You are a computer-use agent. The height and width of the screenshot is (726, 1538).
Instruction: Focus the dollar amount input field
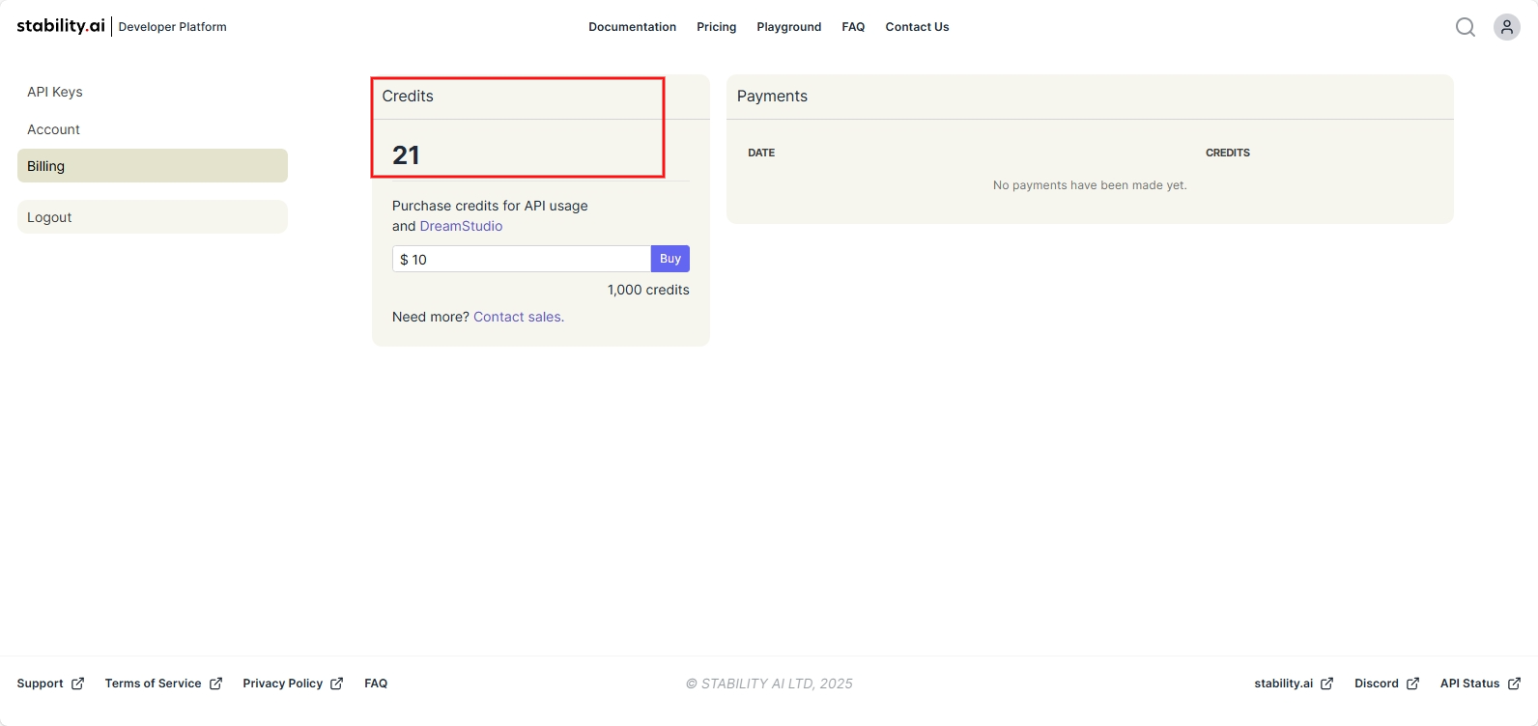point(522,259)
